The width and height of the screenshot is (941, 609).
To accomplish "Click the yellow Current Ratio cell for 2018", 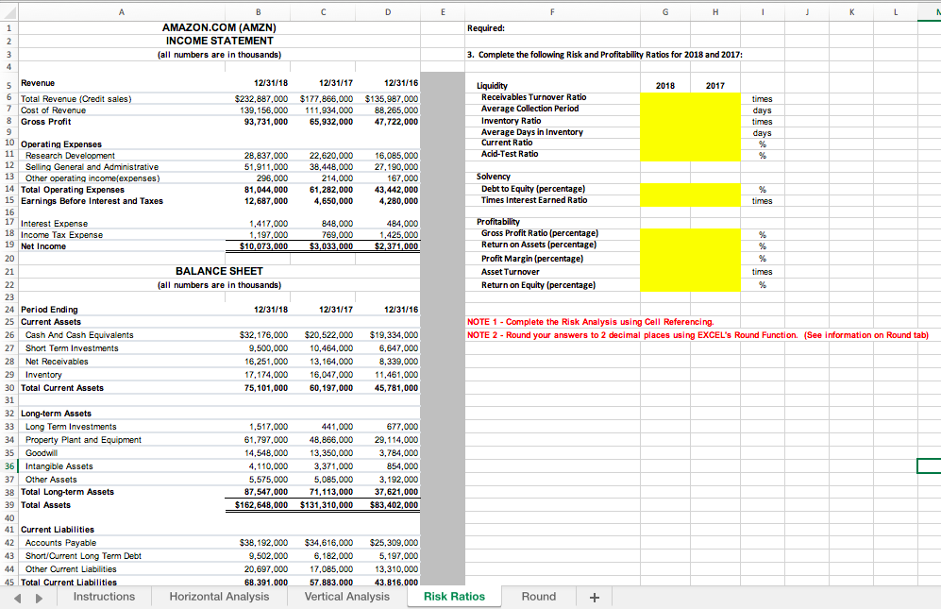I will click(x=664, y=143).
